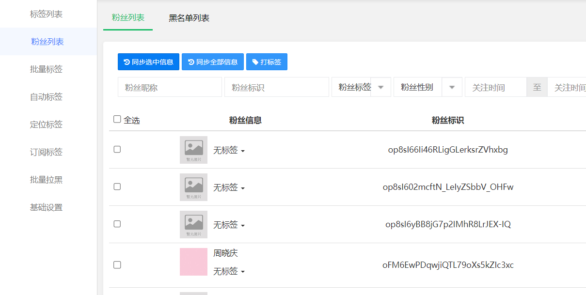586x295 pixels.
Task: Open 自动标签 sidebar item
Action: (x=47, y=97)
